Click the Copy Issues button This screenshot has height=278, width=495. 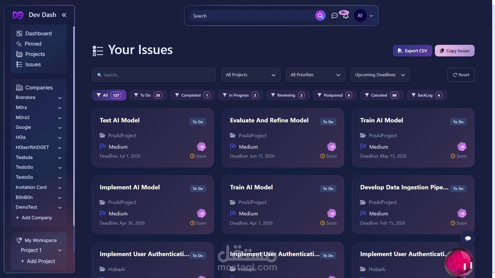click(455, 51)
